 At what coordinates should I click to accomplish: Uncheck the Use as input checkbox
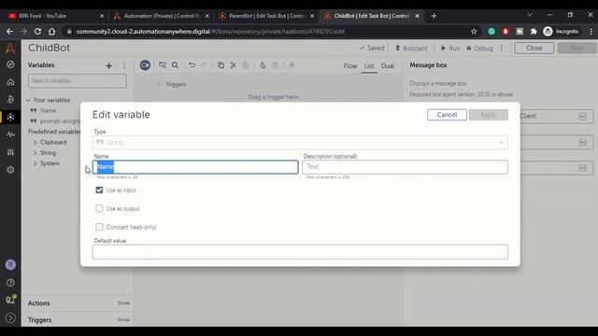(99, 189)
